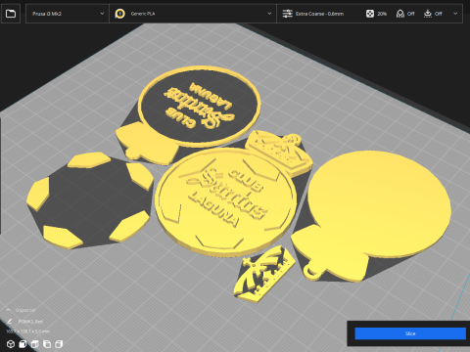Collapse the Object list chevron
The image size is (470, 352).
pos(9,310)
